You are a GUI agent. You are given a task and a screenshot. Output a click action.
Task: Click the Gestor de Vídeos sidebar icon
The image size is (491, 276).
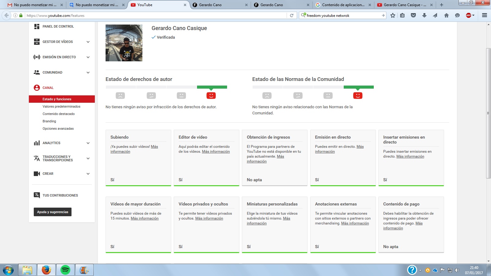37,42
